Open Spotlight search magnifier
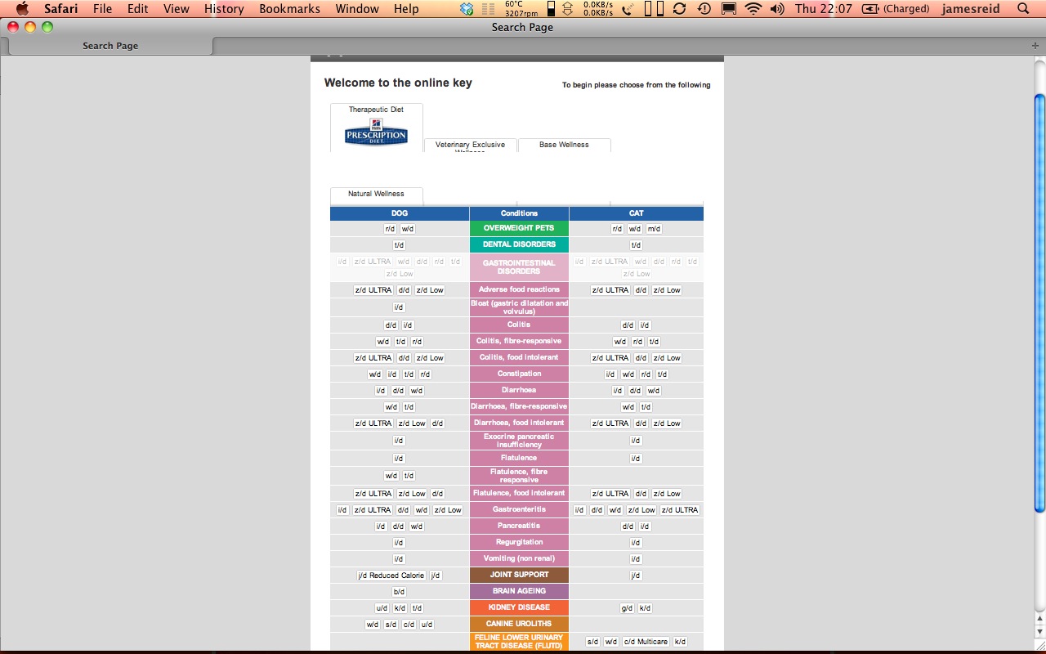1046x654 pixels. click(1023, 9)
